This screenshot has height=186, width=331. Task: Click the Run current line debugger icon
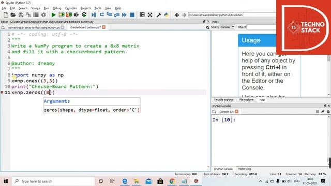102,15
